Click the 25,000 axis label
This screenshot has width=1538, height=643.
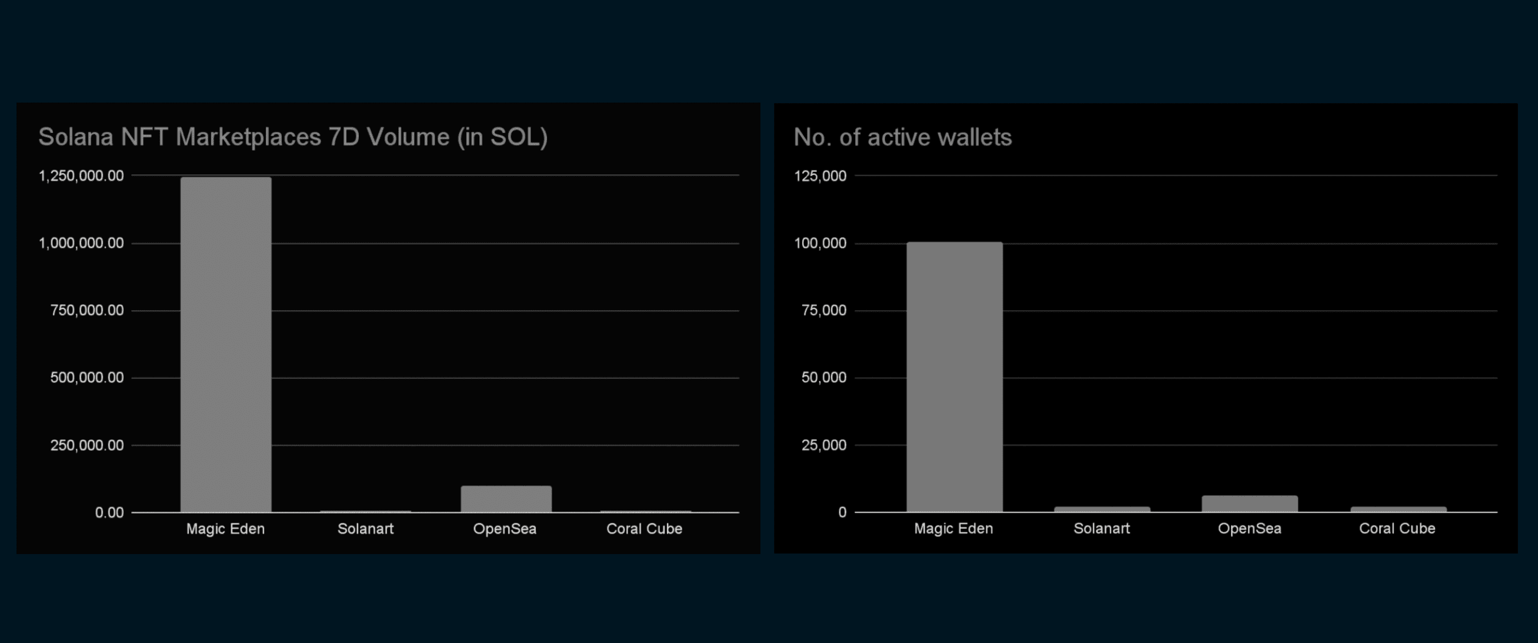pyautogui.click(x=824, y=446)
